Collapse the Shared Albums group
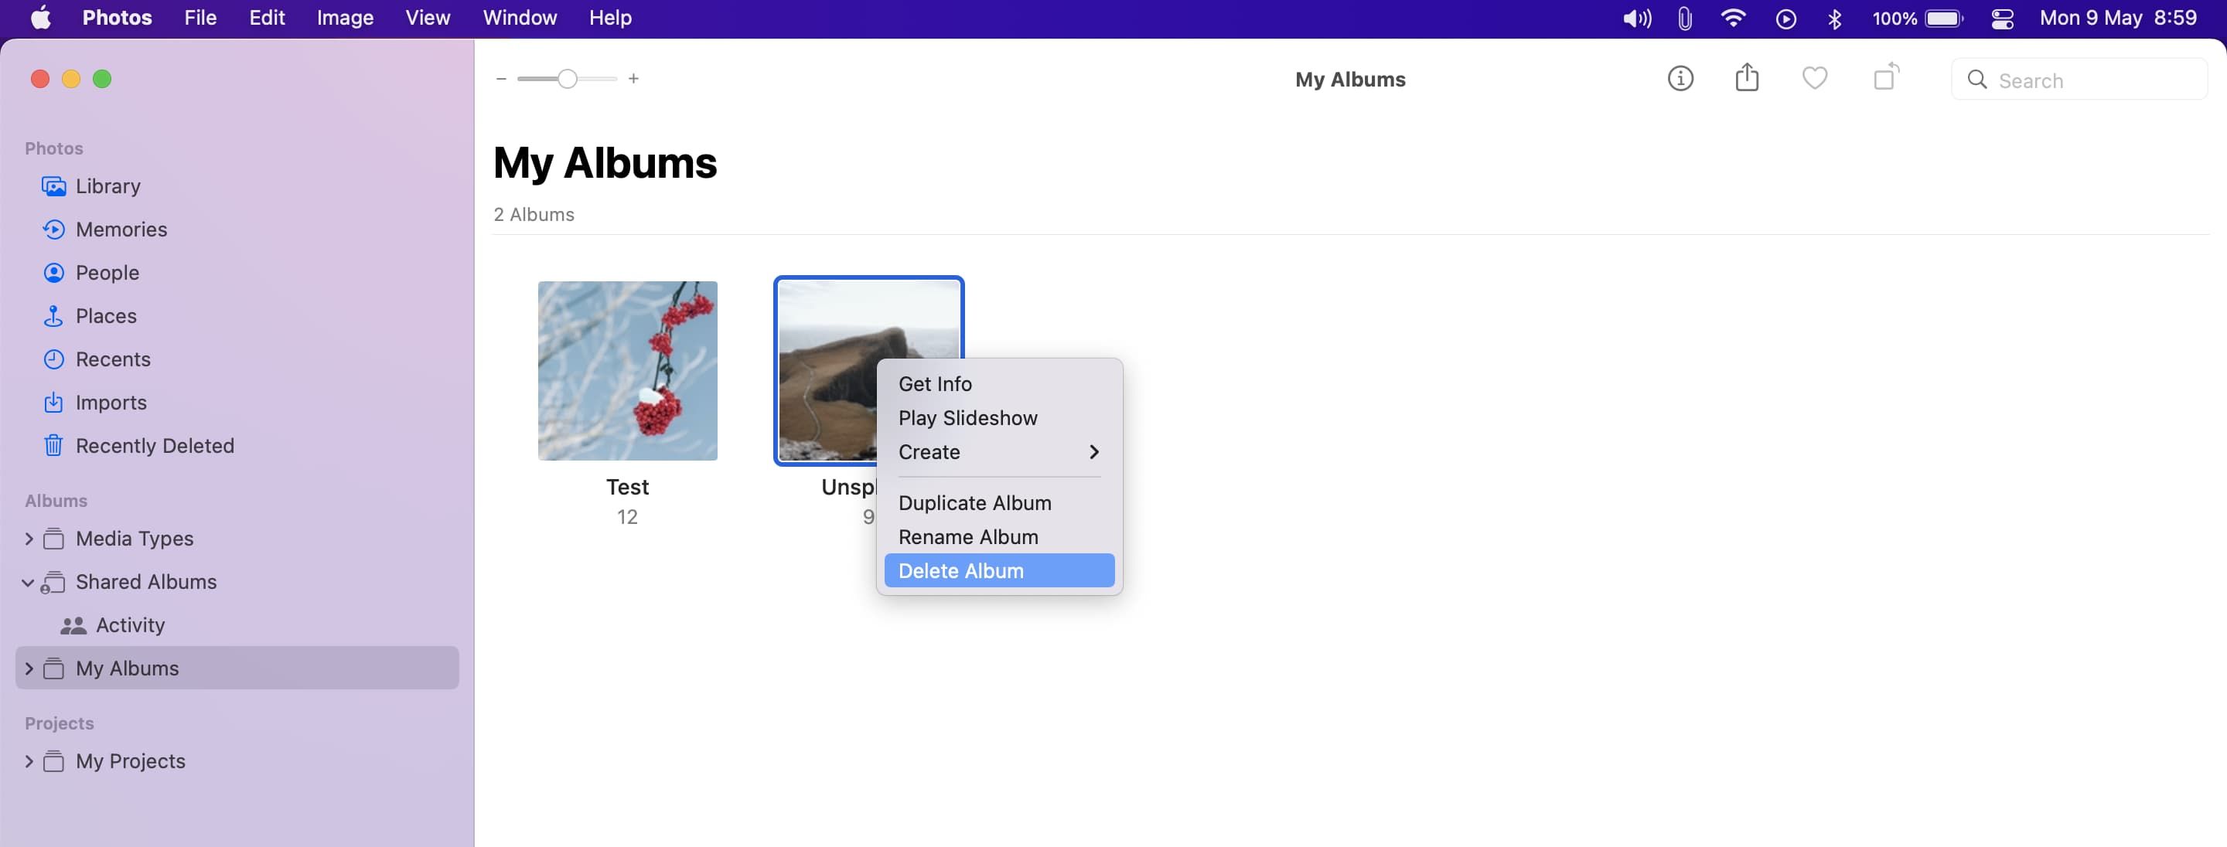The width and height of the screenshot is (2227, 847). (29, 583)
